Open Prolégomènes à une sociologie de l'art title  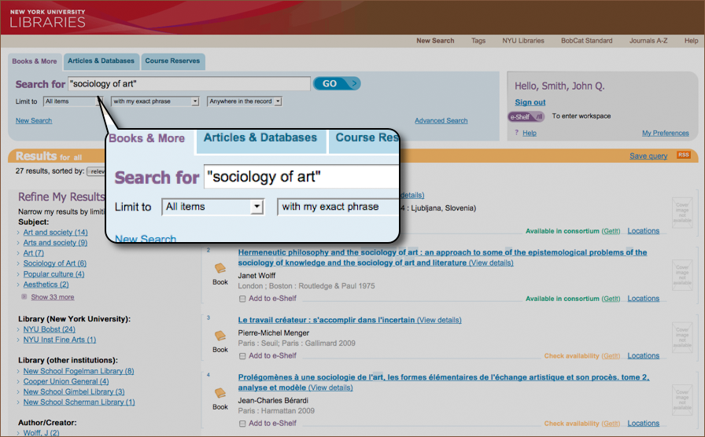click(x=443, y=382)
